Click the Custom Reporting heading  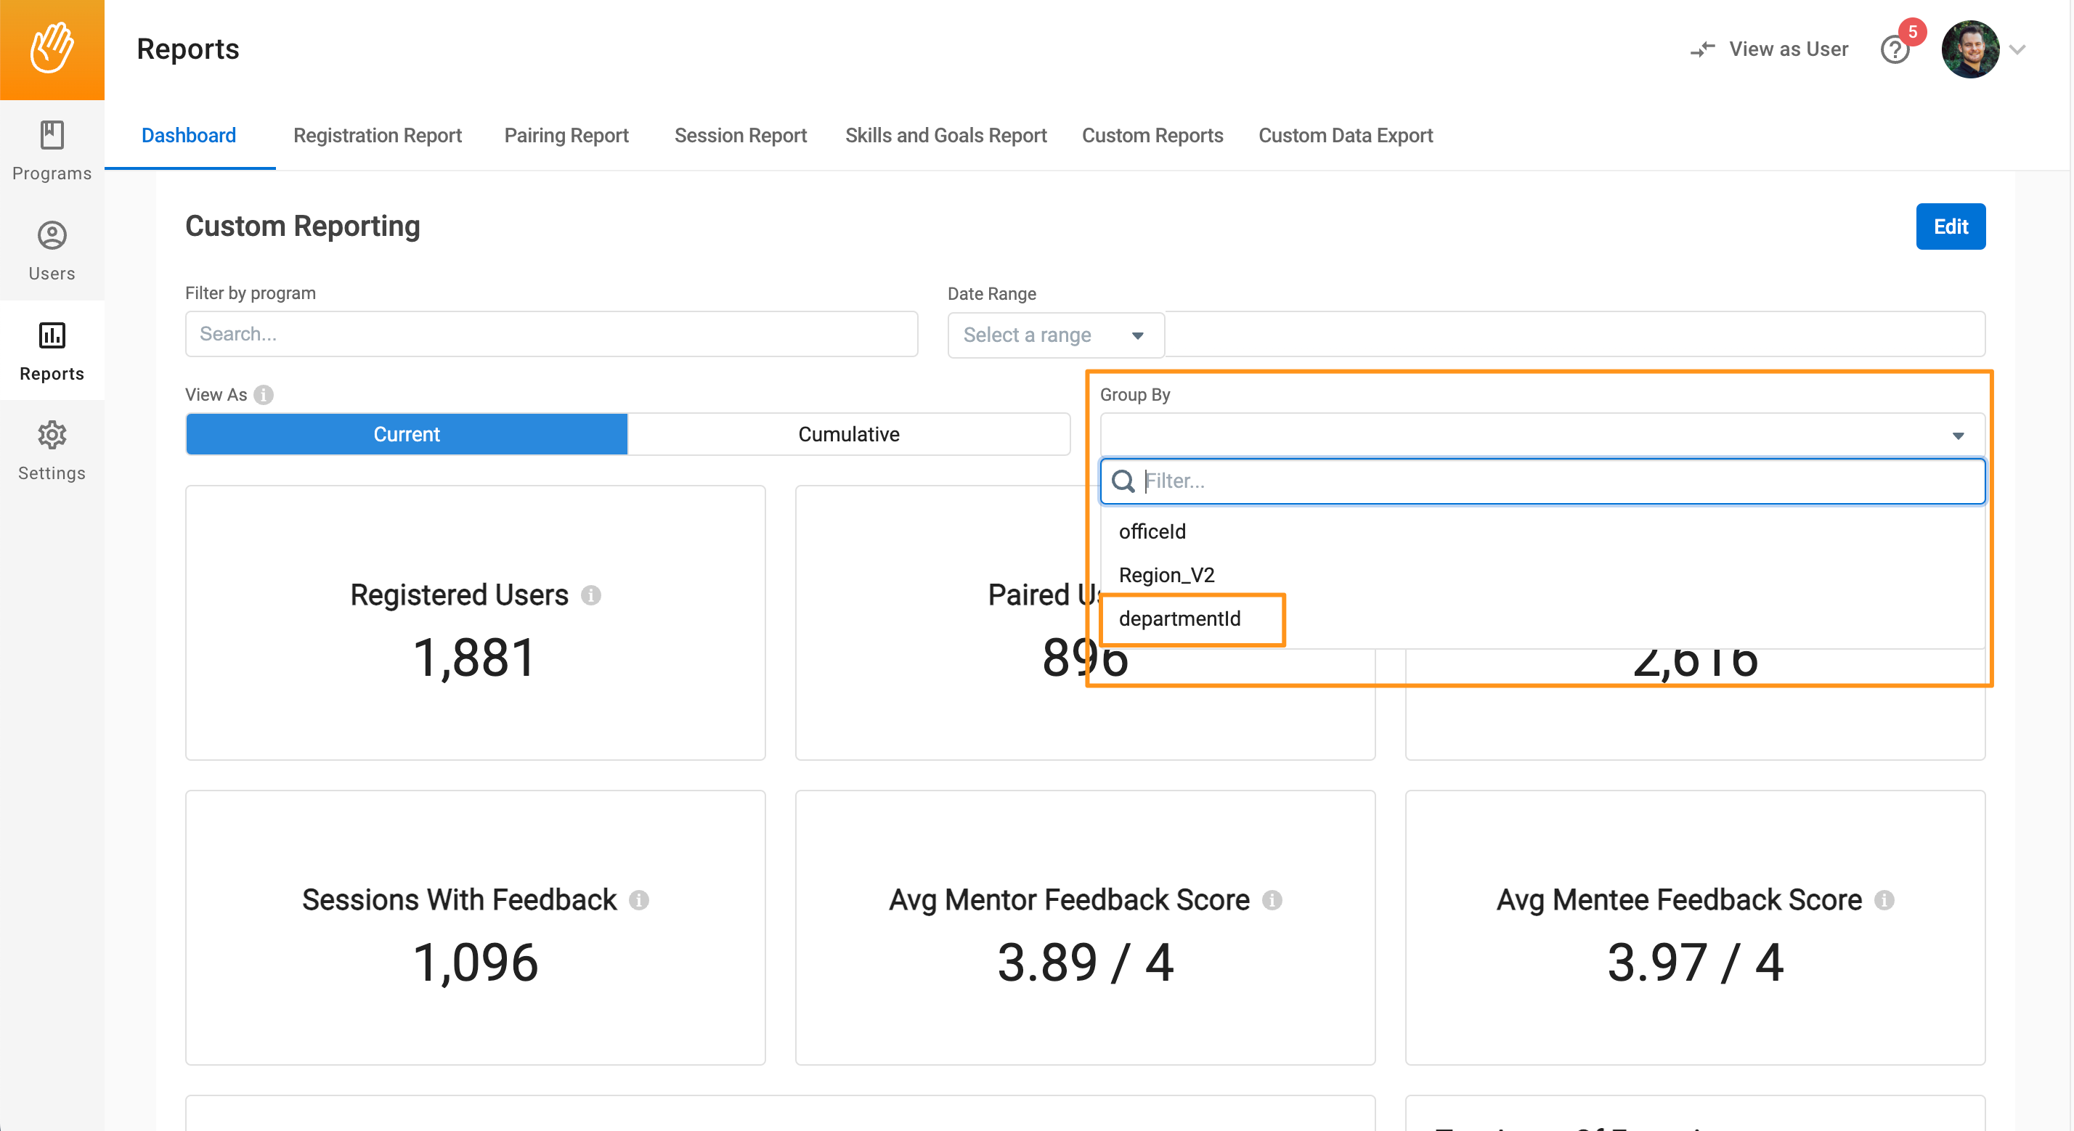click(303, 226)
